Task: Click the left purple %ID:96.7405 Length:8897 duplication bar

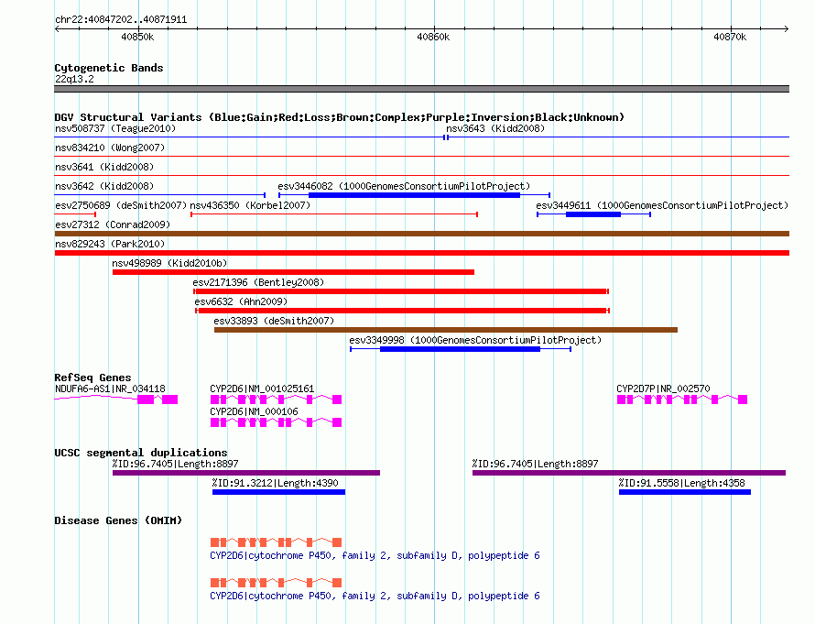Action: 245,473
